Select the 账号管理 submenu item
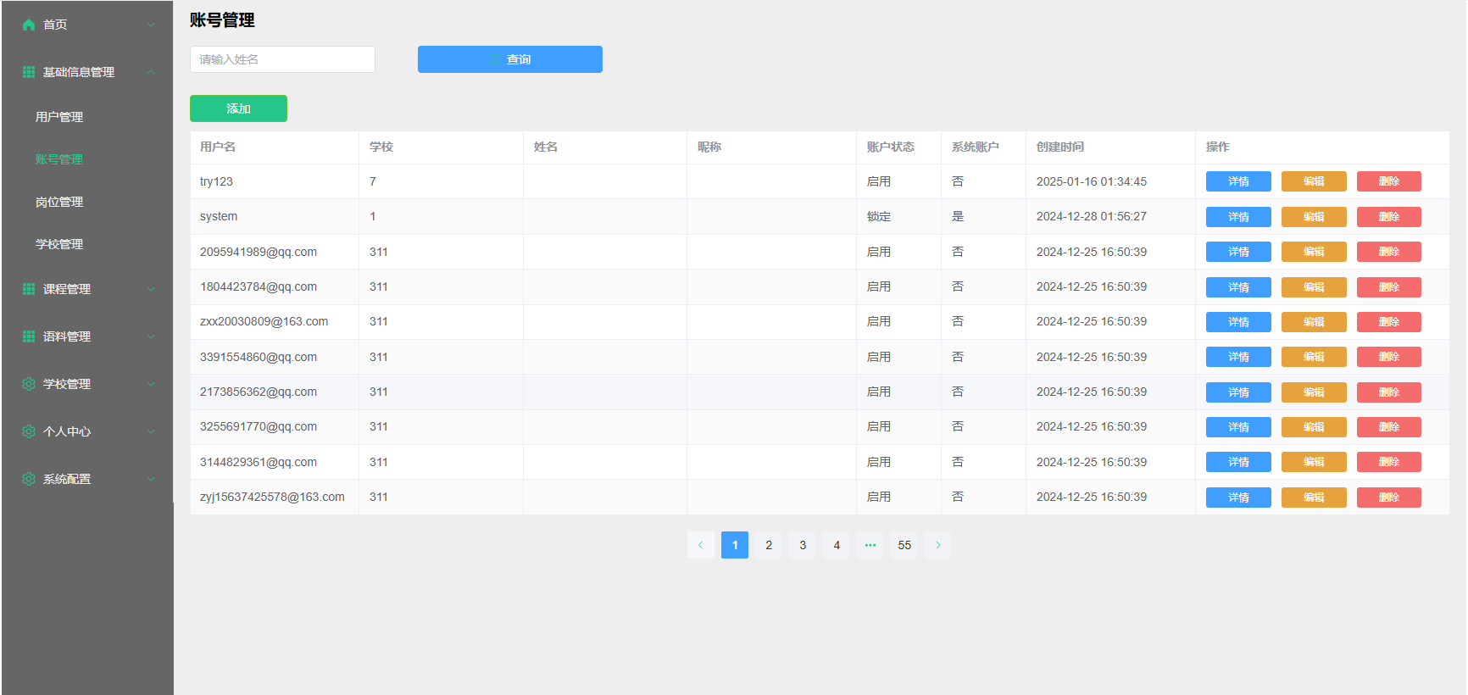This screenshot has height=695, width=1468. 59,159
